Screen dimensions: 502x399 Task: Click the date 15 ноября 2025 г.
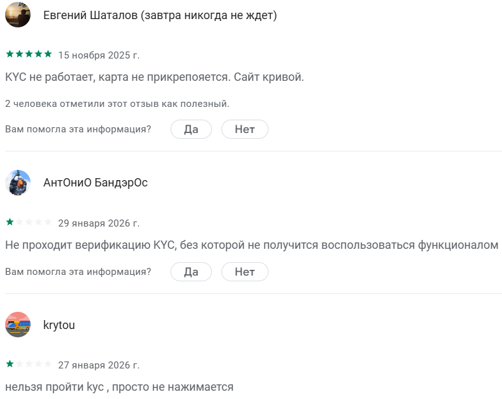[99, 55]
